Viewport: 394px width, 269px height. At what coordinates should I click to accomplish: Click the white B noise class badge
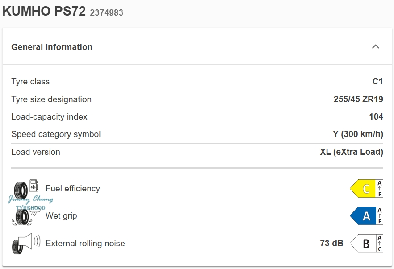tap(363, 244)
